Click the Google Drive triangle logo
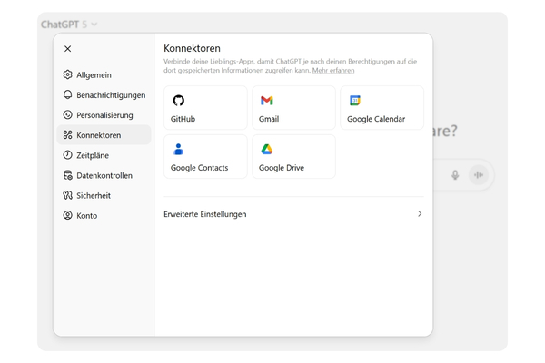This screenshot has width=545, height=363. [x=266, y=150]
